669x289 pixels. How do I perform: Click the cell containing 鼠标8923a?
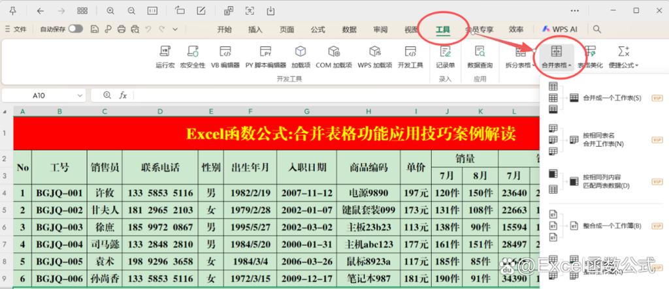tap(368, 262)
